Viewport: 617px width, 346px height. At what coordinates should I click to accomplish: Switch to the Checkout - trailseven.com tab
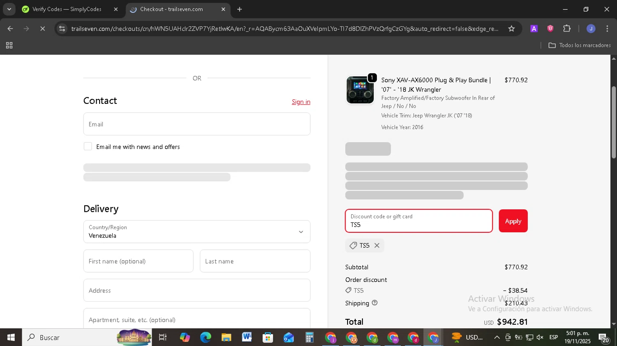tap(172, 9)
